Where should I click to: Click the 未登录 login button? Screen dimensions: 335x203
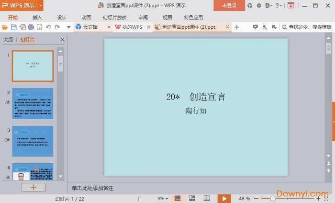pos(229,5)
